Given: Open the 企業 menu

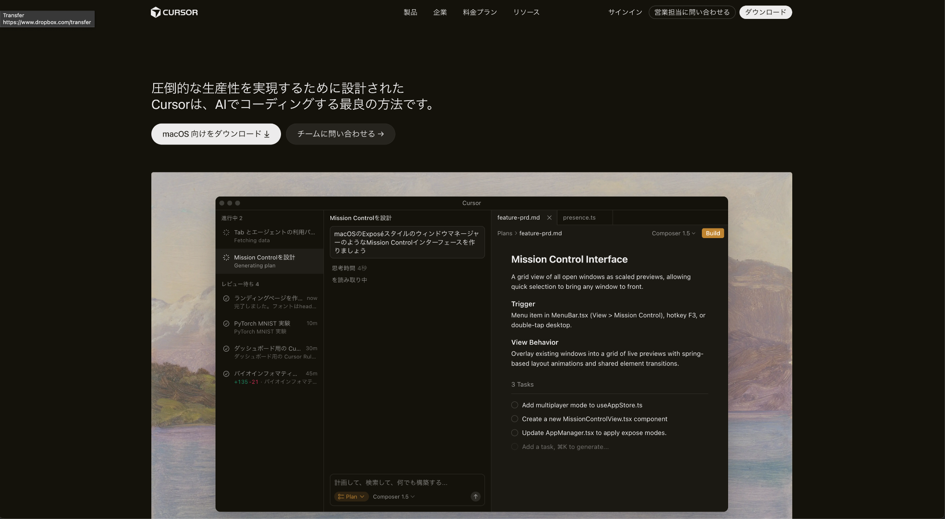Looking at the screenshot, I should click(x=440, y=12).
